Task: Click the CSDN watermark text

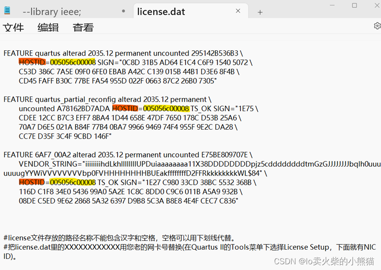Action: [324, 261]
